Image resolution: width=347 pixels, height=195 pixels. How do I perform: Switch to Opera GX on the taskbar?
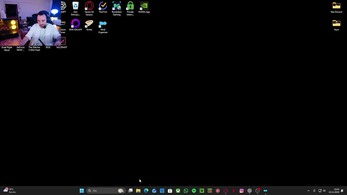pyautogui.click(x=226, y=191)
